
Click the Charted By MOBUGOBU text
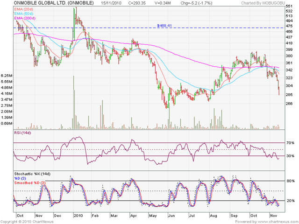click(263, 3)
